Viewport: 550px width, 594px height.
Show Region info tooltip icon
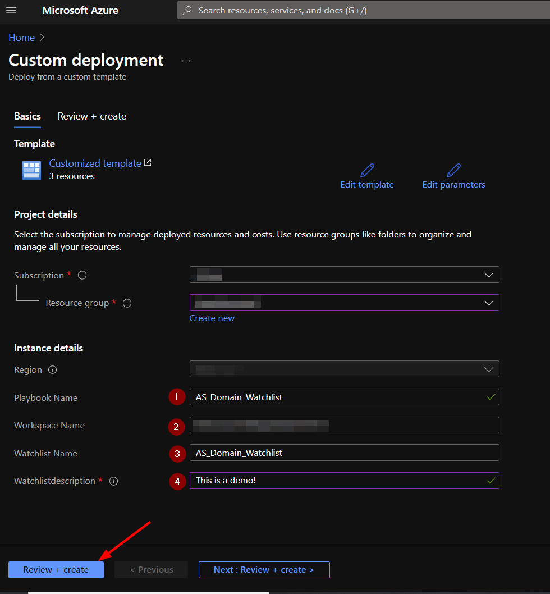(53, 370)
